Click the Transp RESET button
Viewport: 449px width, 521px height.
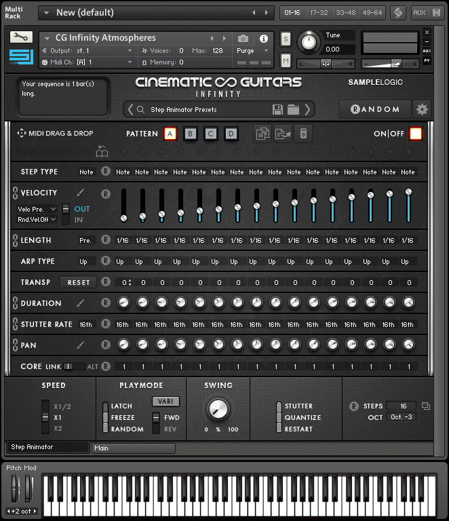[x=79, y=282]
